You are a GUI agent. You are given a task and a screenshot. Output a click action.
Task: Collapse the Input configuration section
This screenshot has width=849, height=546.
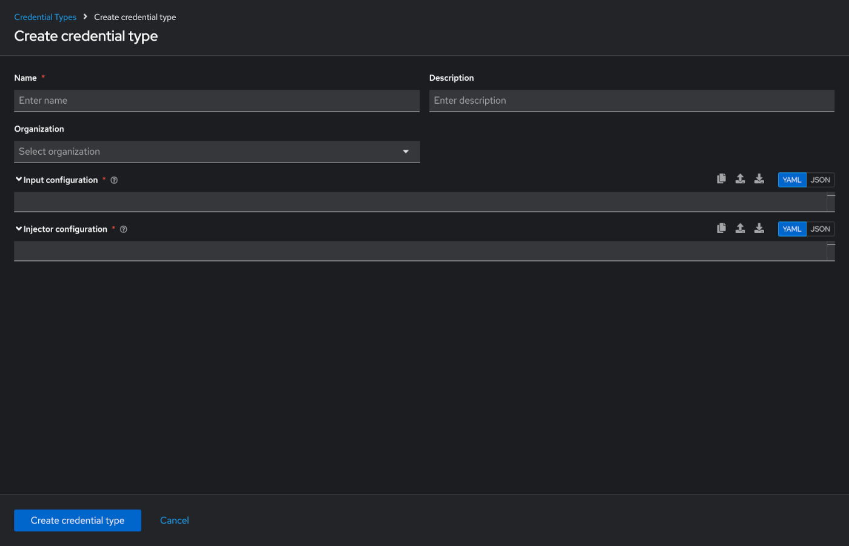coord(19,180)
